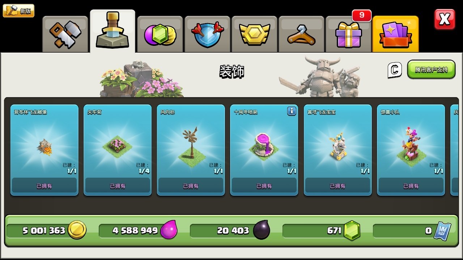
Task: Select the 普塔飞龙宝宝 statue card
Action: pyautogui.click(x=337, y=150)
